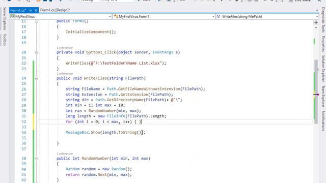
Task: Click the scrollbar up arrow
Action: (316, 27)
